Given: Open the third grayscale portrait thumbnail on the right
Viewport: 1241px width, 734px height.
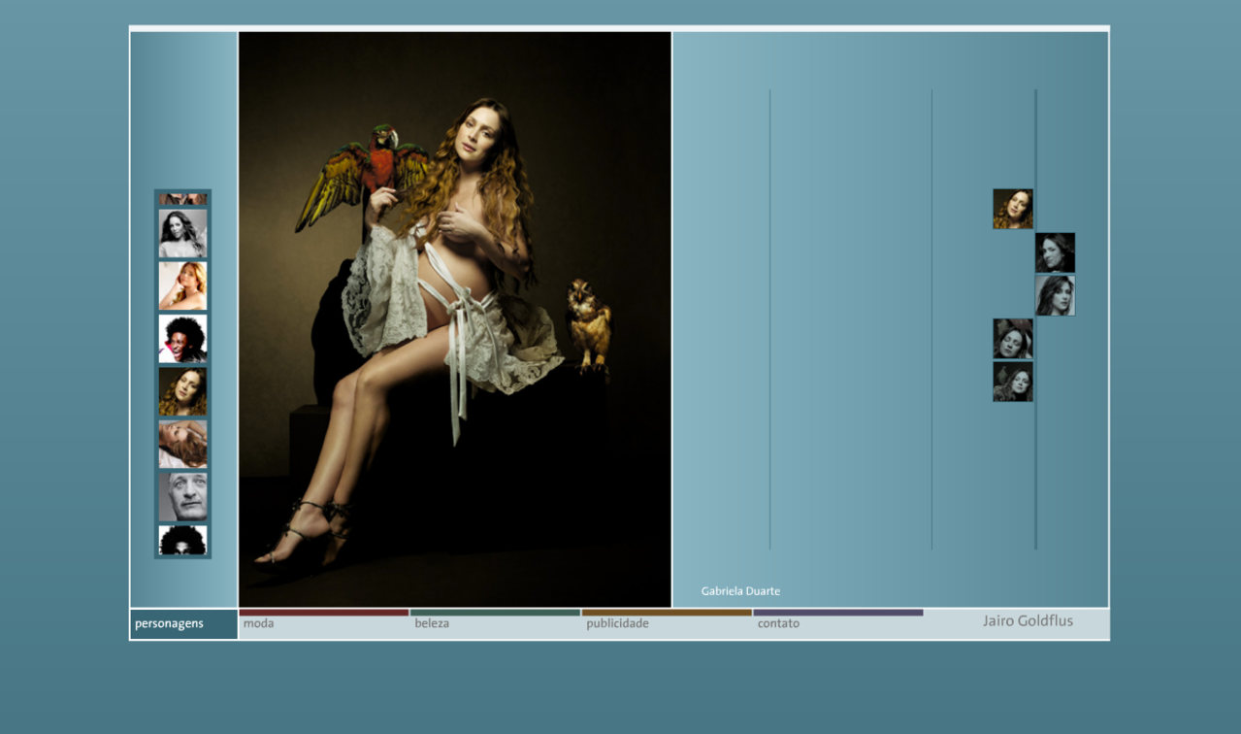Looking at the screenshot, I should pos(1013,339).
